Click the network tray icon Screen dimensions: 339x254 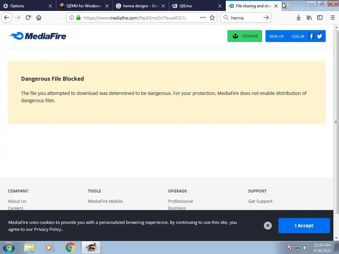298,247
